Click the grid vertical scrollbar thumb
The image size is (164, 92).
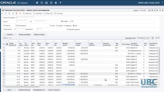click(159, 61)
